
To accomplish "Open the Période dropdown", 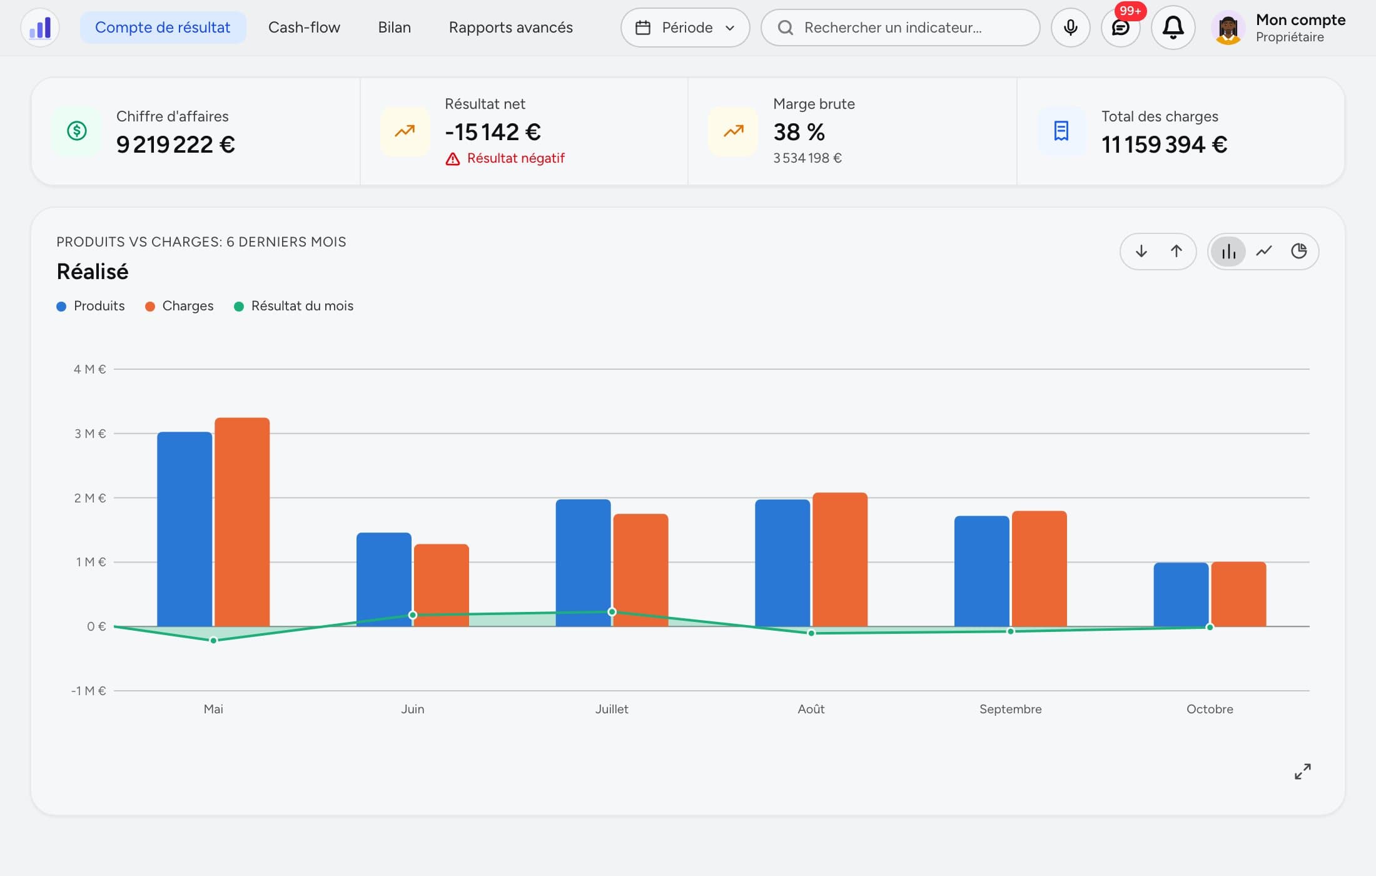I will point(685,28).
